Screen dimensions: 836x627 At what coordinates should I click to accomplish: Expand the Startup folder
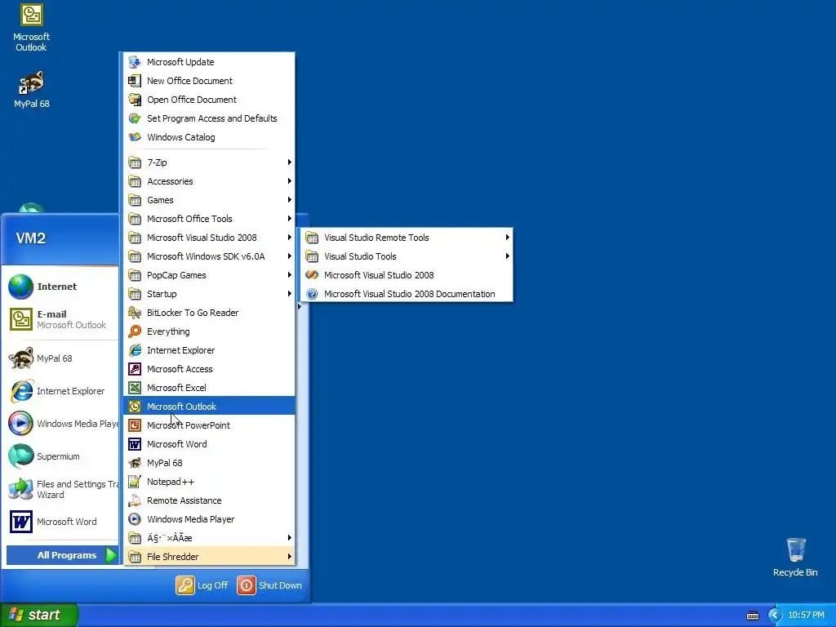(x=209, y=294)
